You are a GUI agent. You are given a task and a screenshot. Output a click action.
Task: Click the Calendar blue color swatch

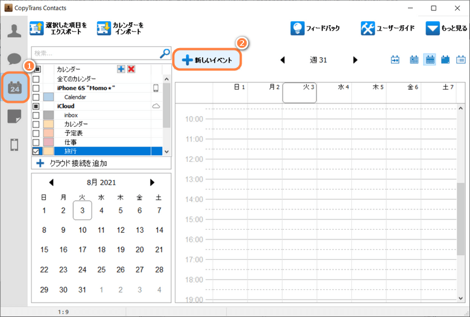[x=49, y=97]
